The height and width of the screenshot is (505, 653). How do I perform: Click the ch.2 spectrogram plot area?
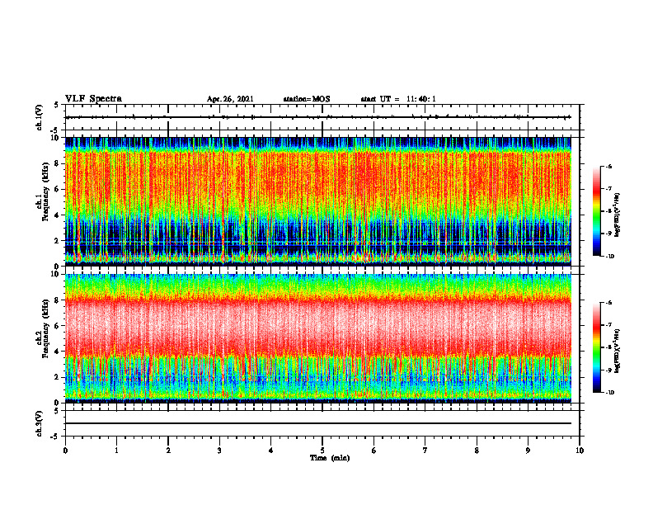coord(318,338)
